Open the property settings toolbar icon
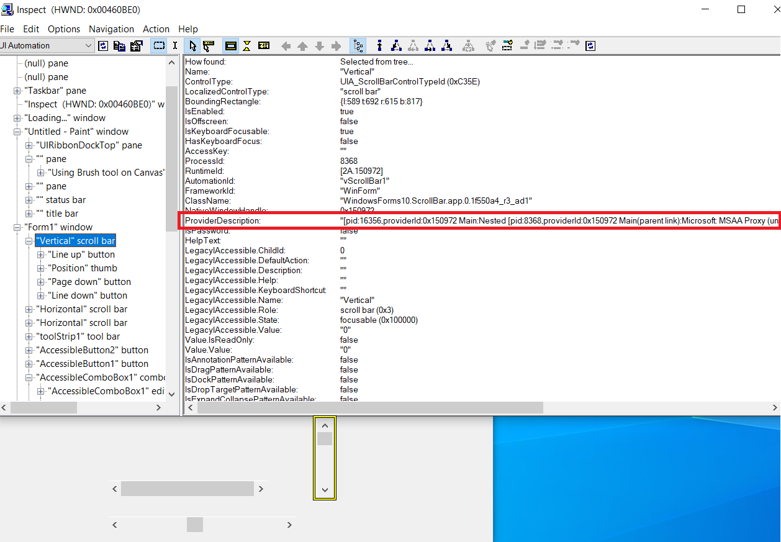This screenshot has width=781, height=542. pos(137,46)
